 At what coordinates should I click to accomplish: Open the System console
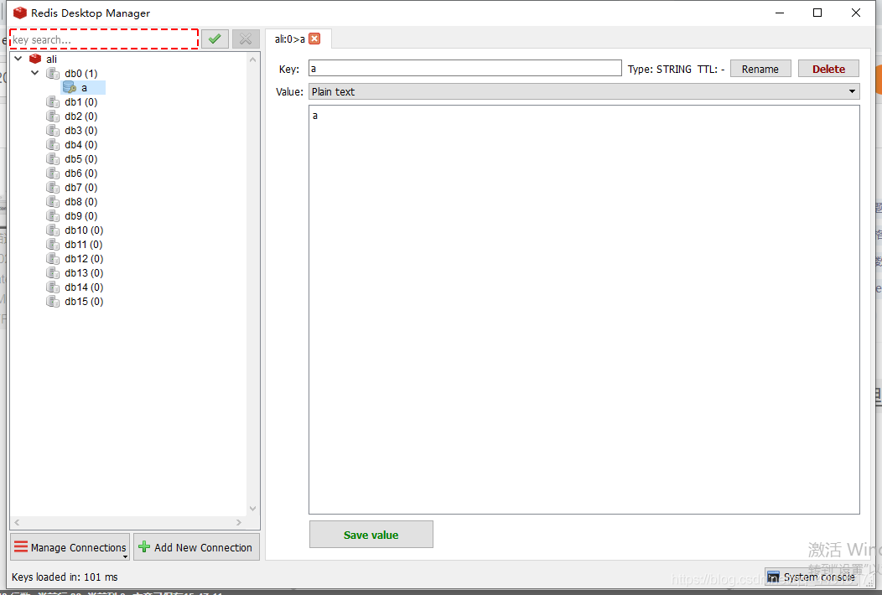[x=811, y=577]
